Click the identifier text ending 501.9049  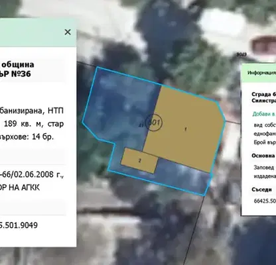tap(19, 225)
